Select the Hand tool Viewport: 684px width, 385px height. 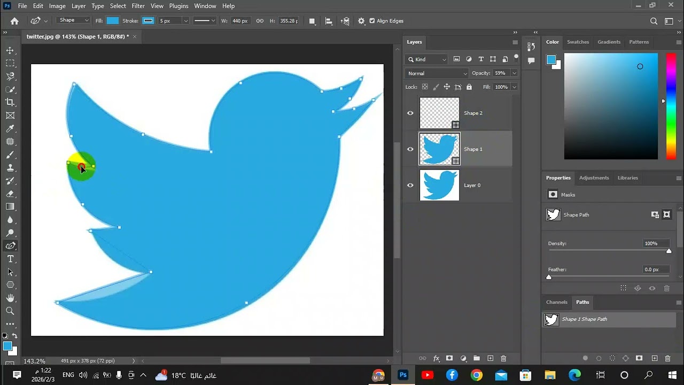coord(10,298)
